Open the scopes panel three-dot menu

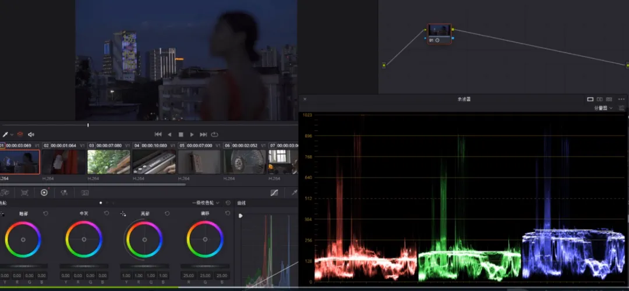[x=621, y=100]
